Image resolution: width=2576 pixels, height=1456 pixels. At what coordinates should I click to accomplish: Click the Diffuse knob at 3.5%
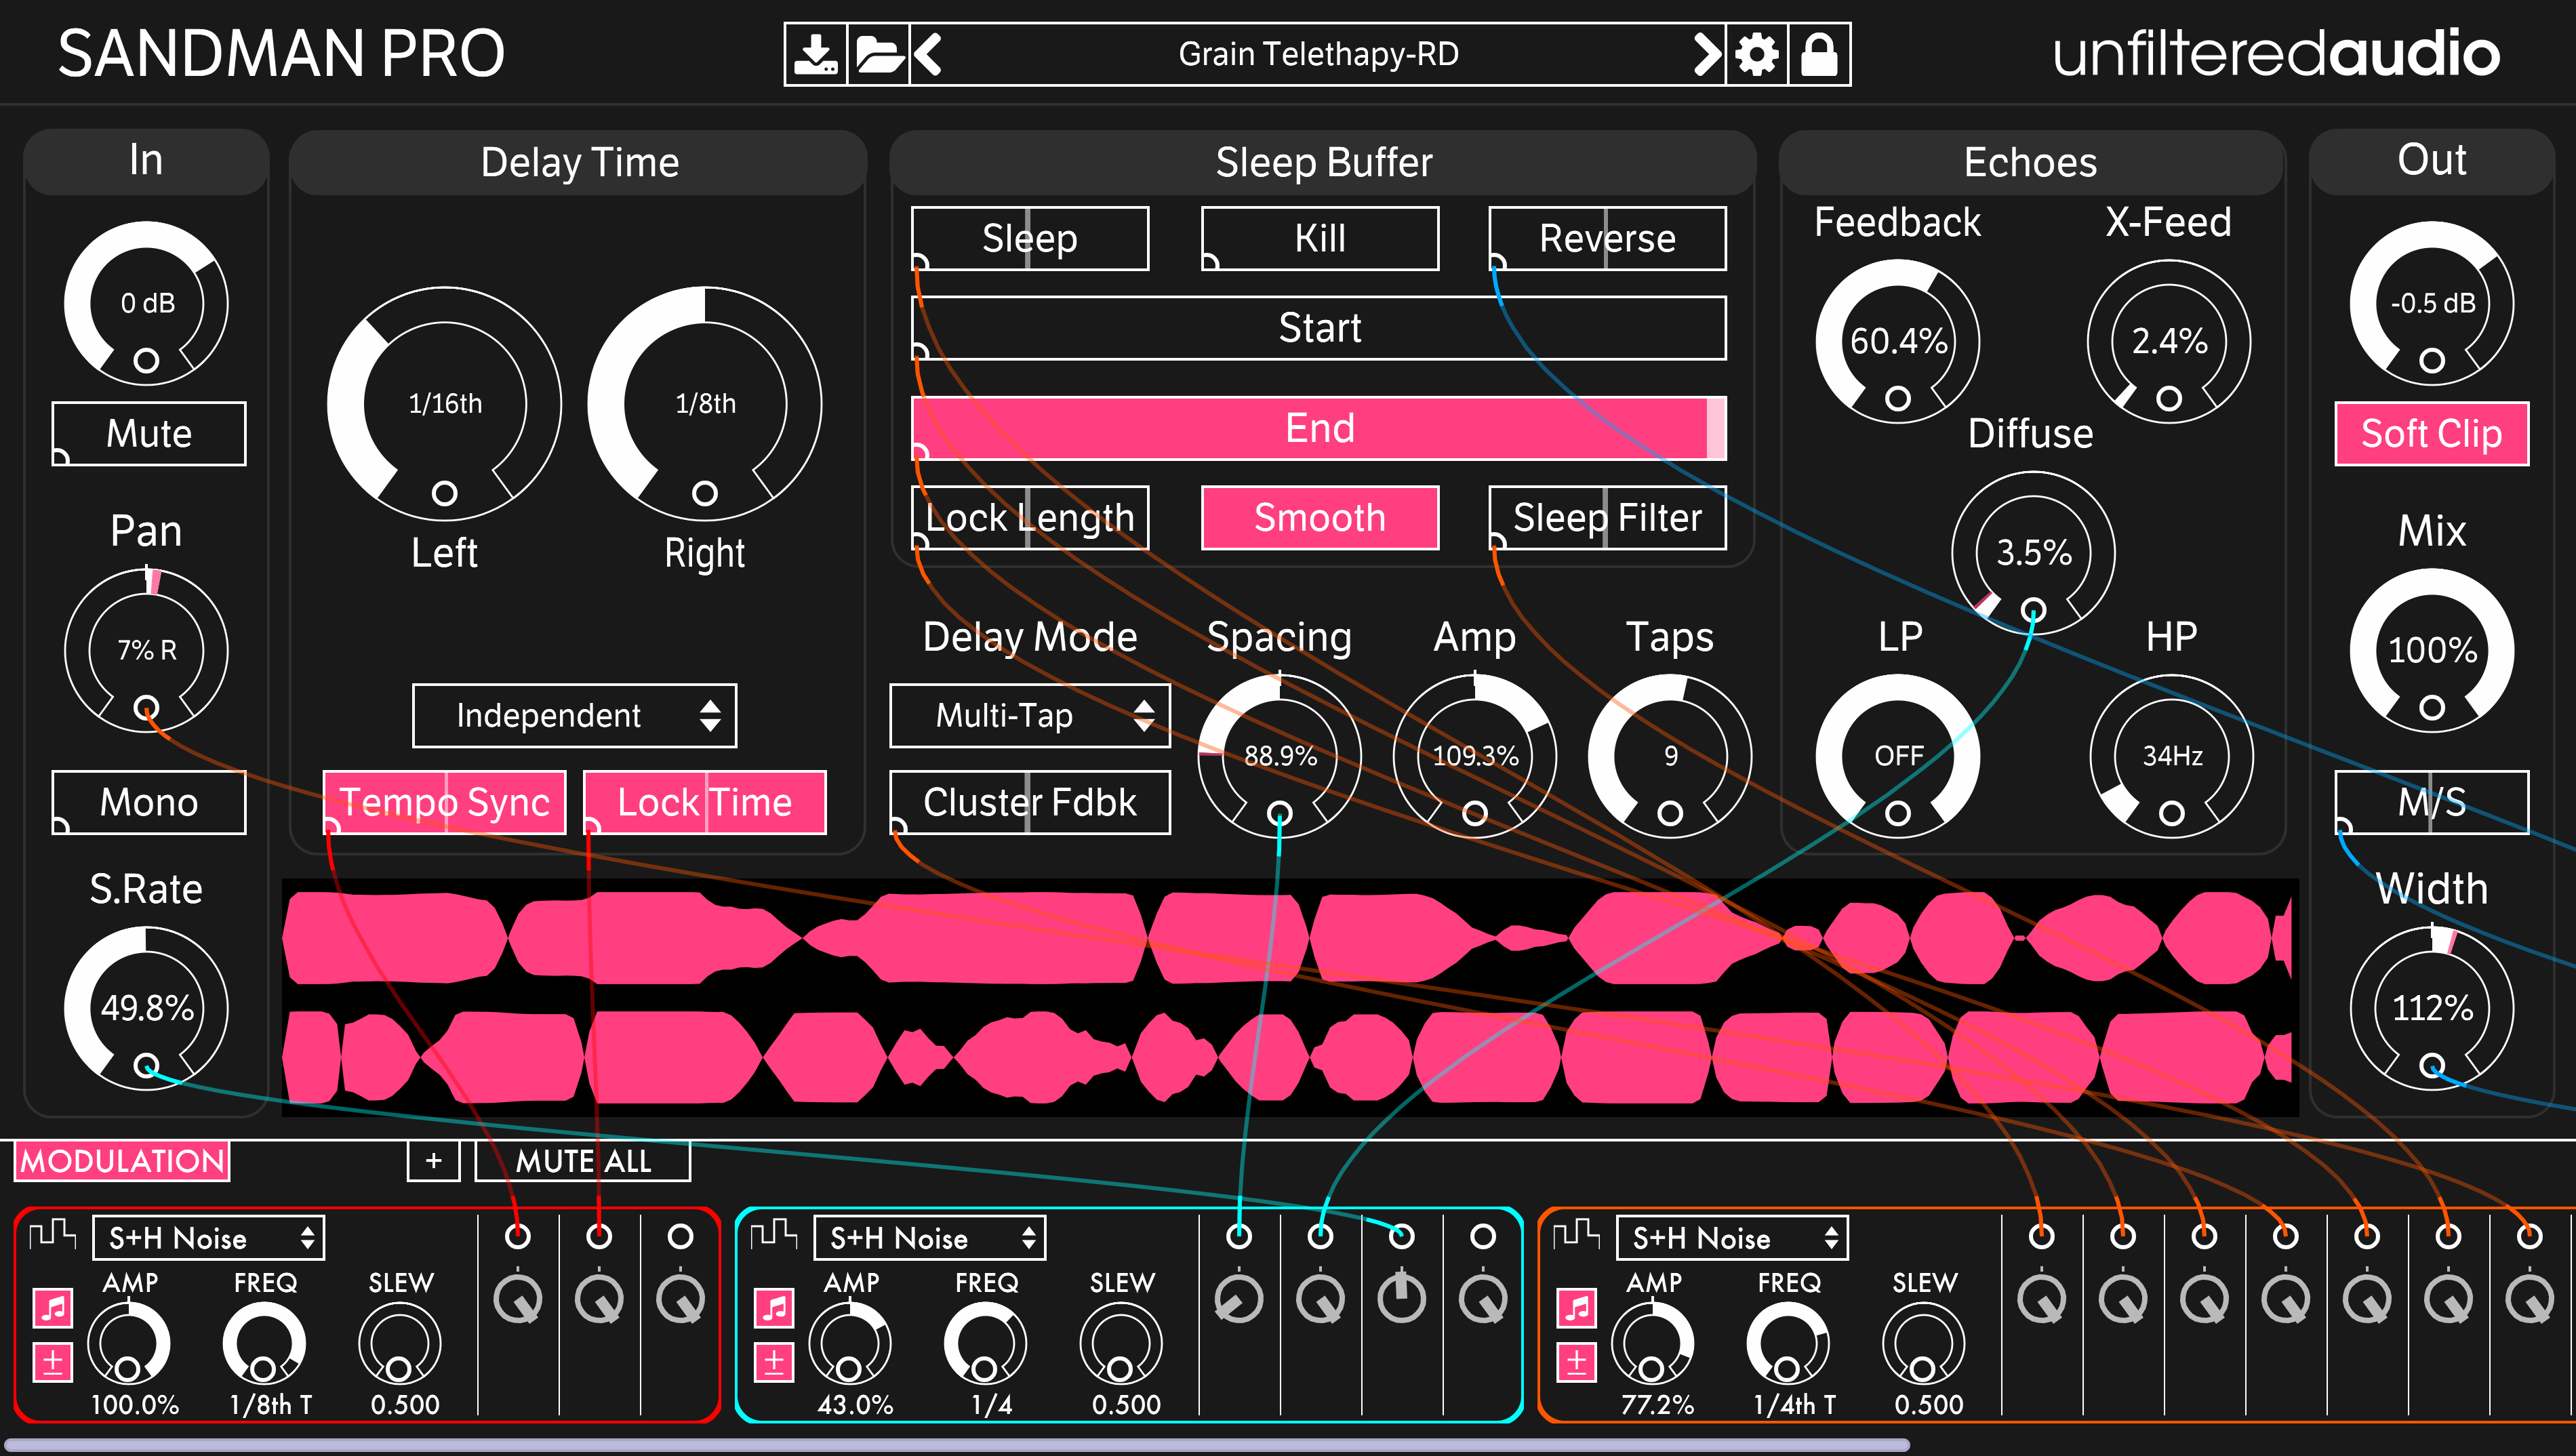tap(2033, 553)
